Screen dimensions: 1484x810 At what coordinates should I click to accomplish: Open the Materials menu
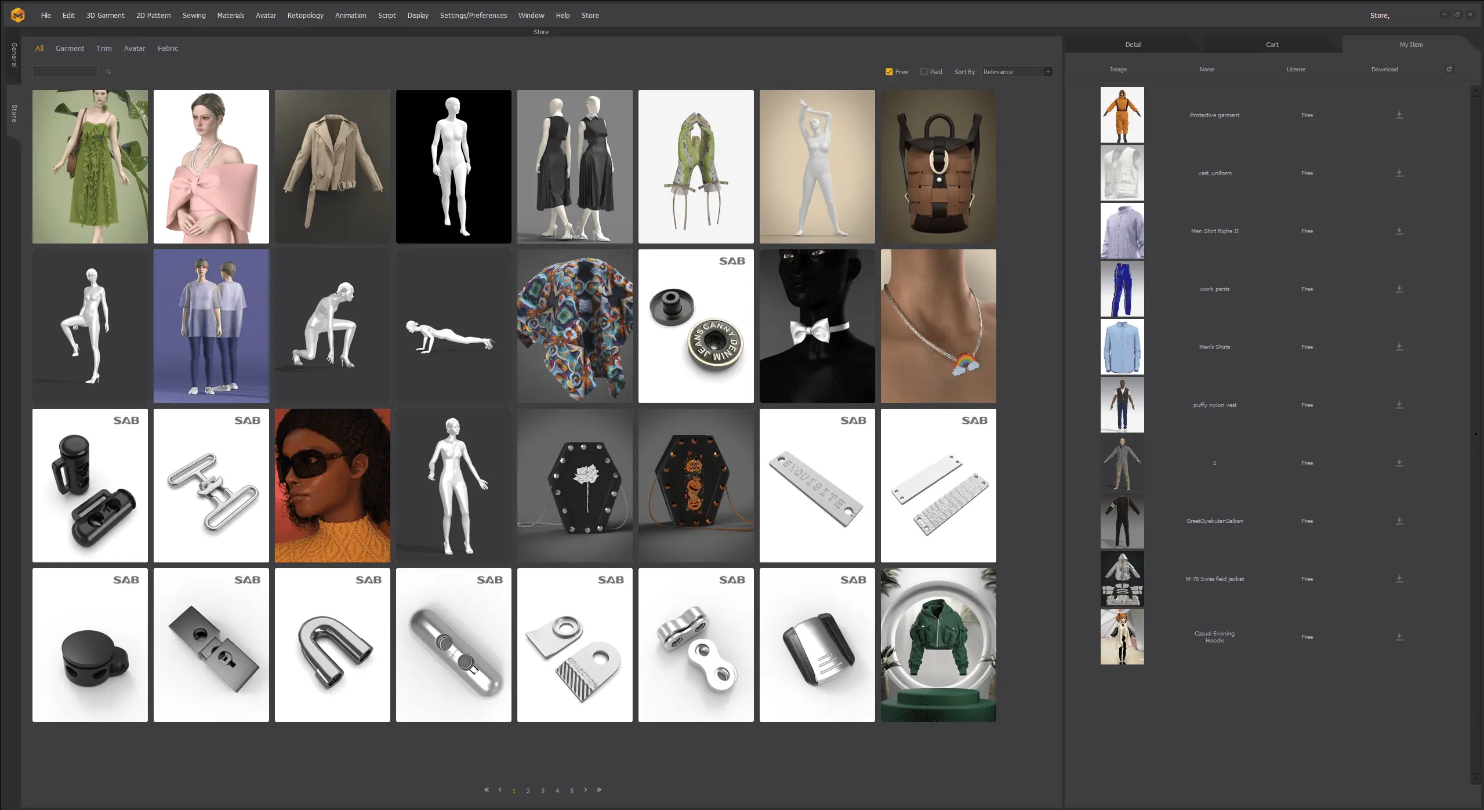click(x=230, y=16)
